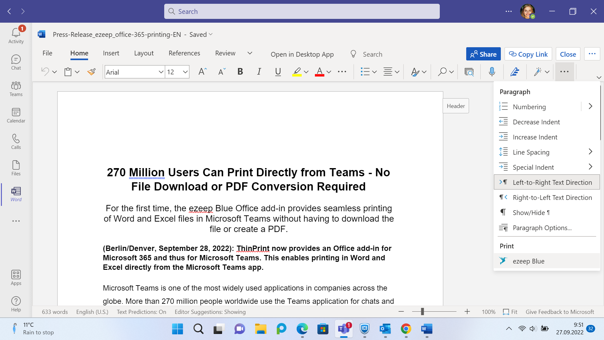The image size is (604, 340).
Task: Apply yellow text highlight color
Action: pos(297,72)
